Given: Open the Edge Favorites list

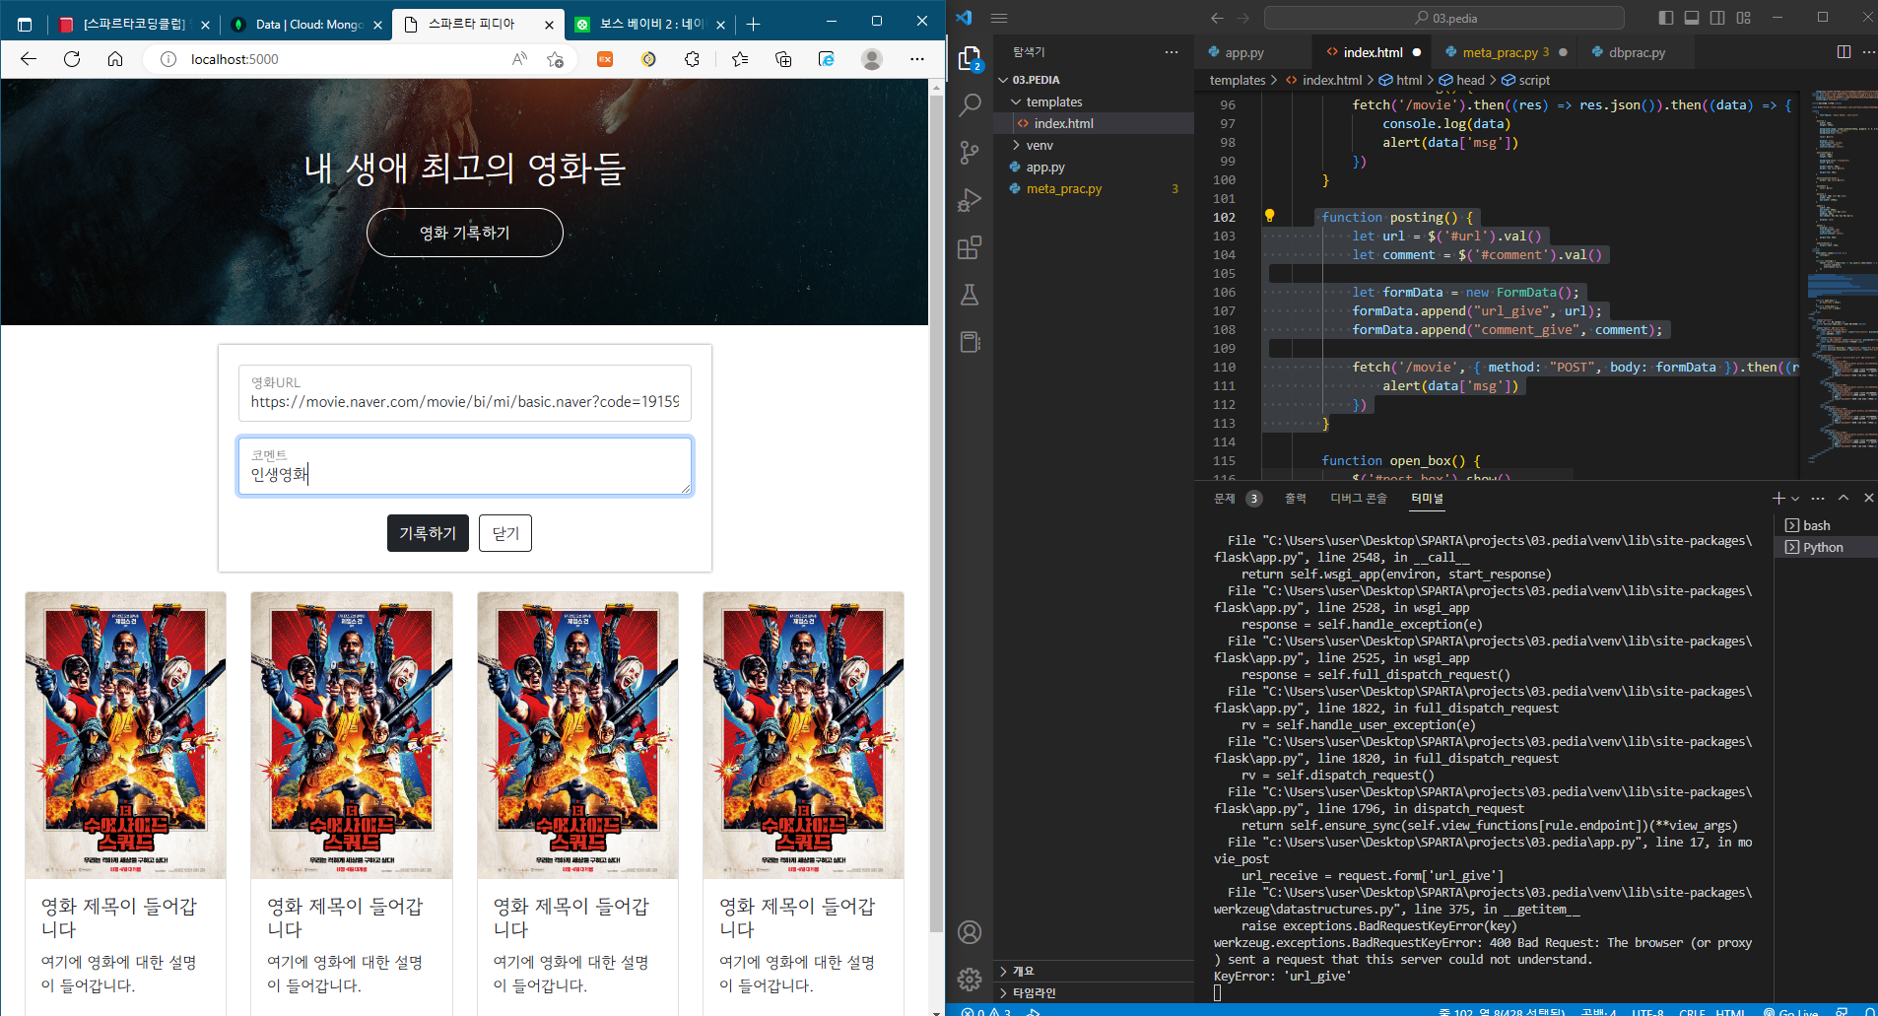Looking at the screenshot, I should (740, 59).
